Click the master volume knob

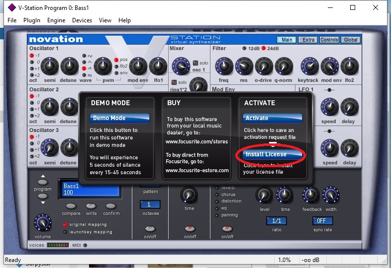click(43, 222)
